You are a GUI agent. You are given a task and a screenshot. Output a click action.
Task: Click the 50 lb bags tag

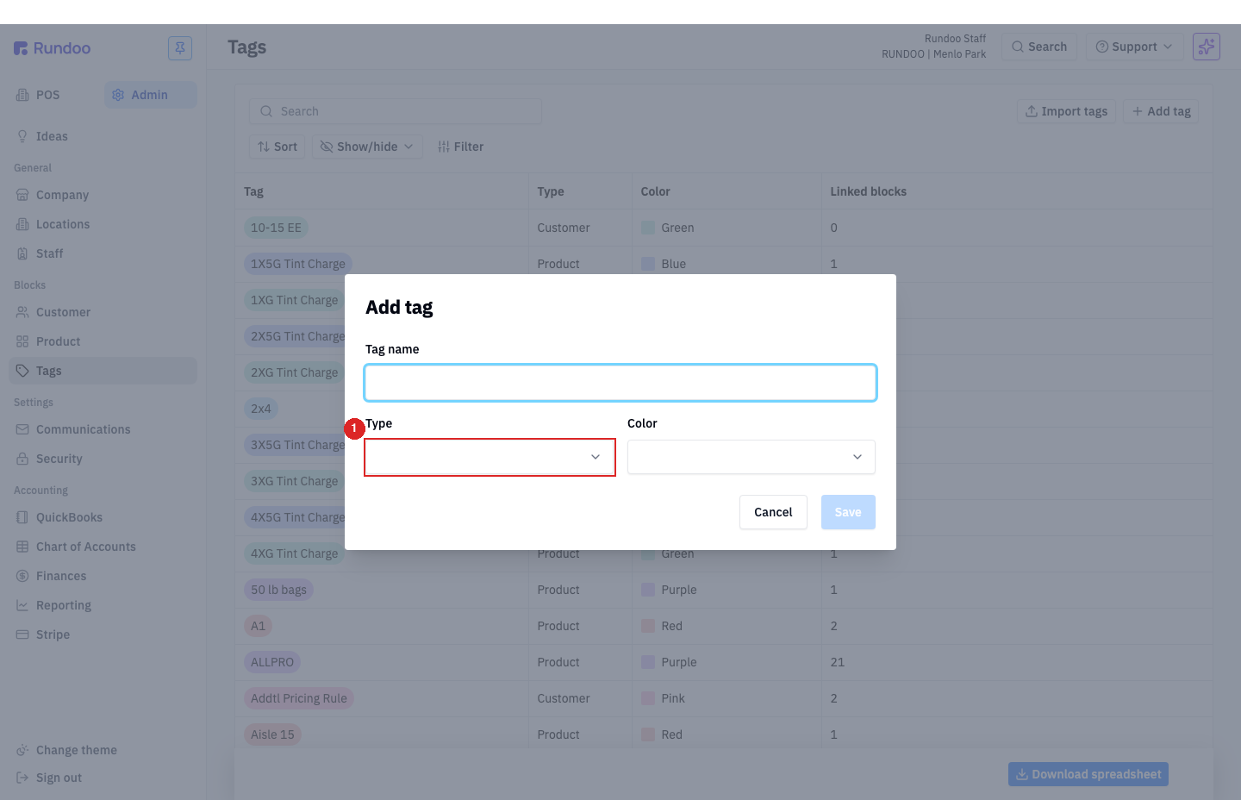tap(278, 590)
